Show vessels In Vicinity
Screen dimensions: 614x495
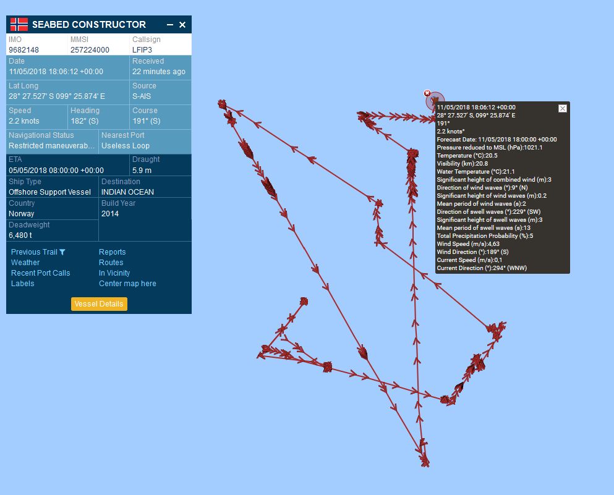tap(114, 273)
